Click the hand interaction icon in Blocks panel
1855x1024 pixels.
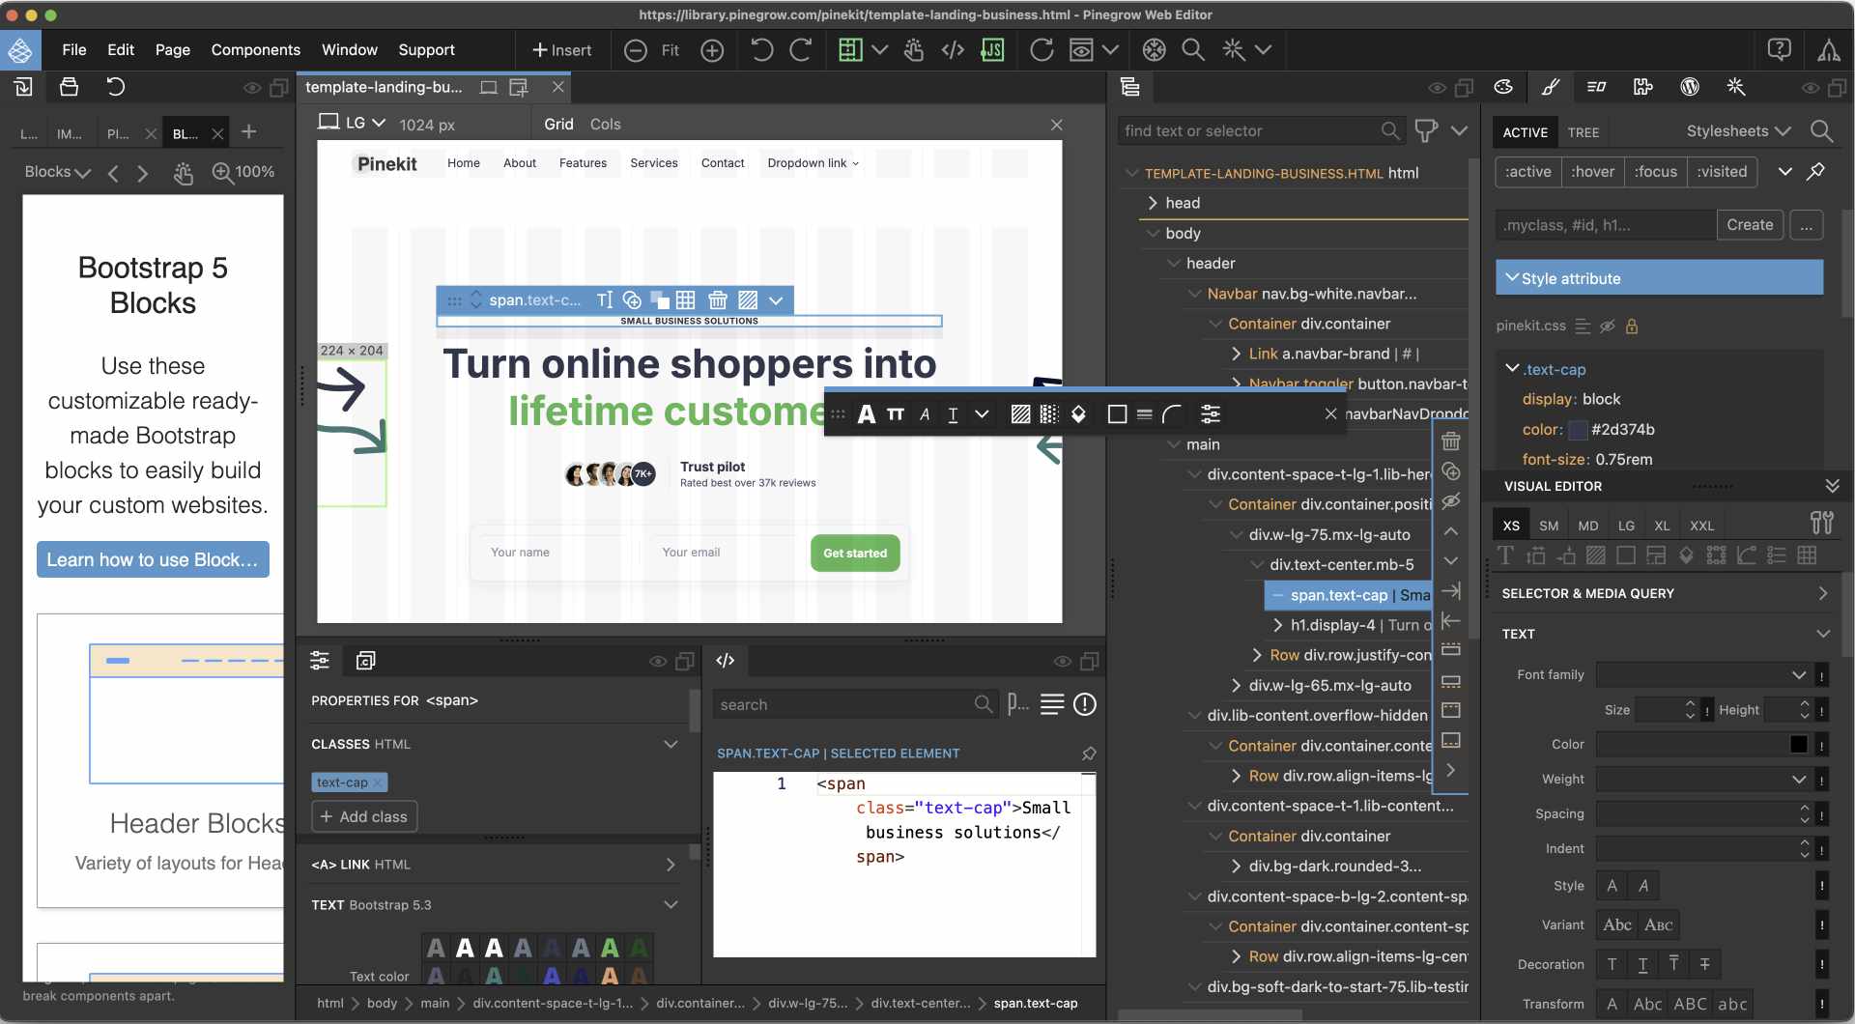click(x=183, y=173)
